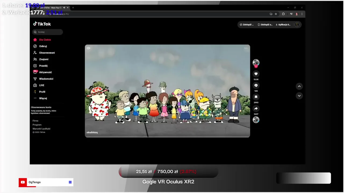Screen dimensions: 344x193
Task: Click the Prześlij plus-box icon
Action: tap(35, 66)
